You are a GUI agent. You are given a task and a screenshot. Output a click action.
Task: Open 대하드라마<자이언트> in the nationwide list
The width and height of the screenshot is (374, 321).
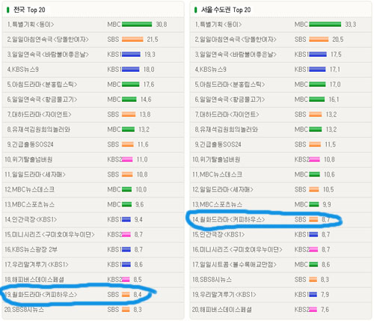tap(40, 114)
